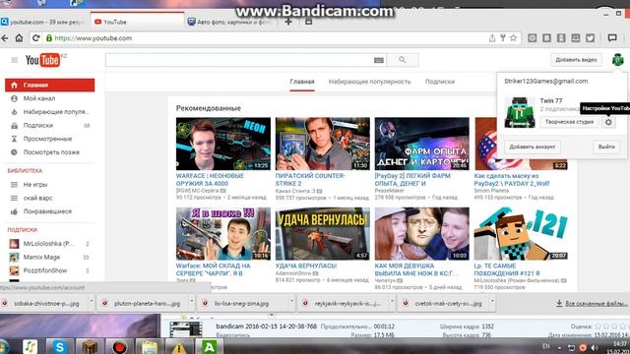Click the БИБЛИОТЕКА heading link
Viewport: 630px width, 354px height.
pyautogui.click(x=25, y=170)
